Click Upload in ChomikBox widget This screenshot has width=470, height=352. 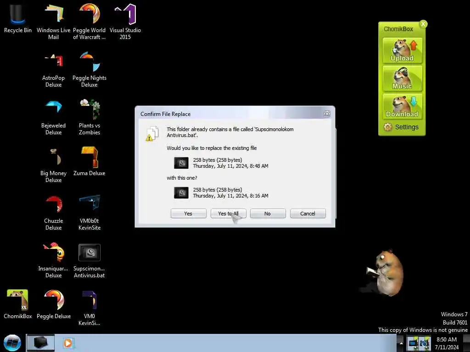pos(402,50)
